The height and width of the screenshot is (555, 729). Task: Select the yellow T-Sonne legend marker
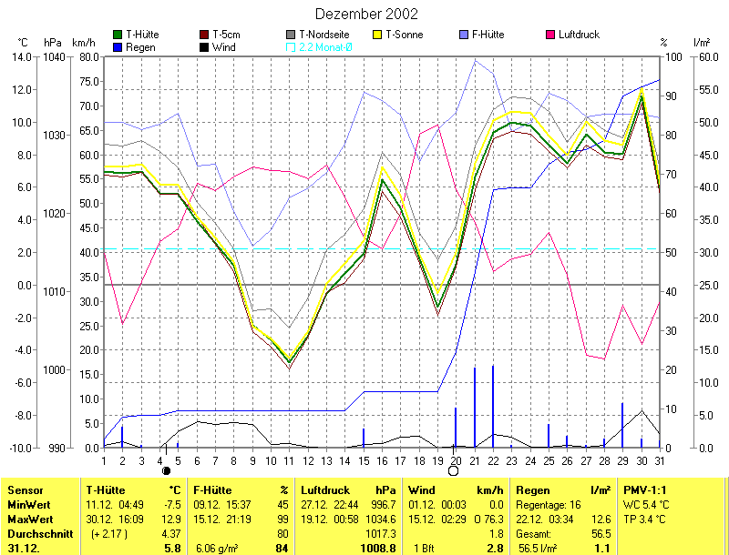point(378,35)
